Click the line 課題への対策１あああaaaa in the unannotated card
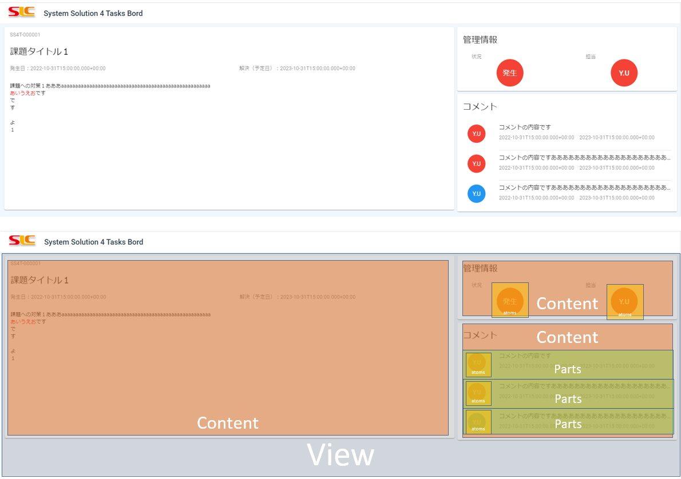Screen dimensions: 681x479 click(x=110, y=86)
